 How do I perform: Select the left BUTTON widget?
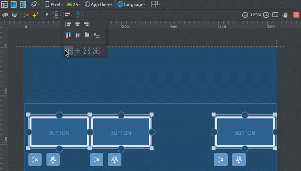[59, 132]
